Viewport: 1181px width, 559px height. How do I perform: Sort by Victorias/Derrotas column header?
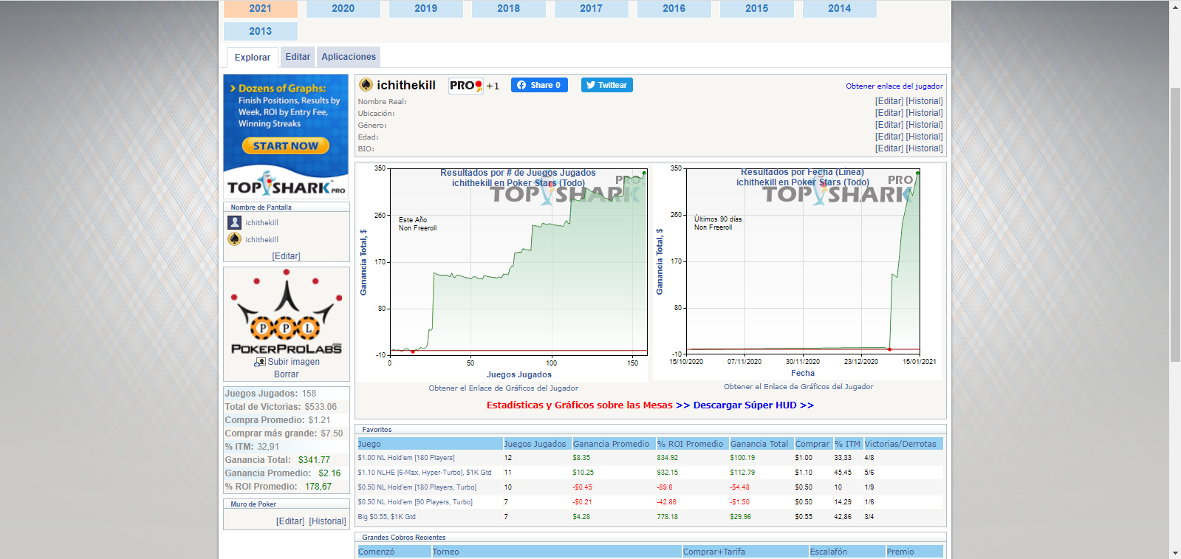(x=903, y=444)
